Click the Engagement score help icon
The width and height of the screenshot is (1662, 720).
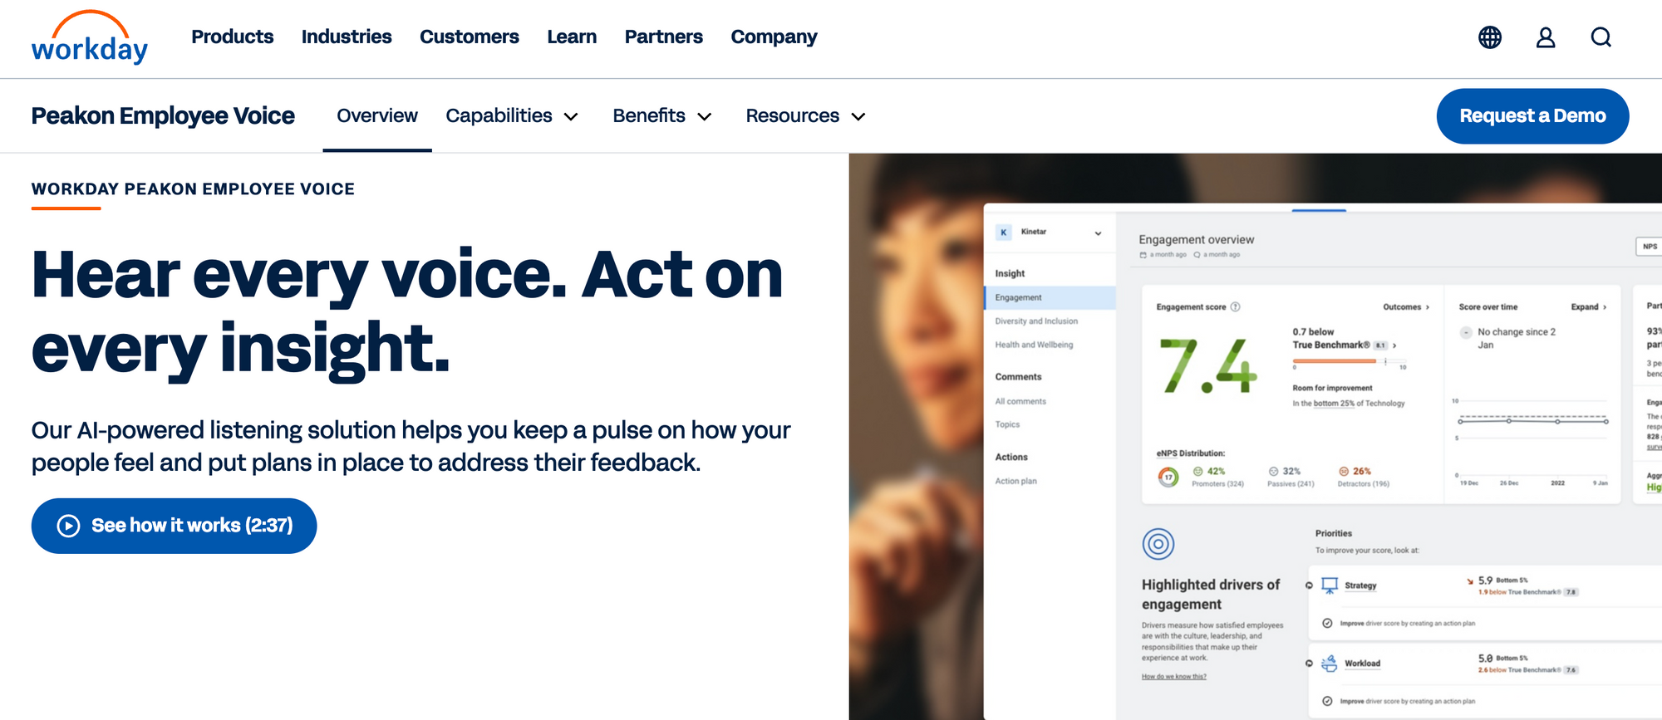point(1236,307)
